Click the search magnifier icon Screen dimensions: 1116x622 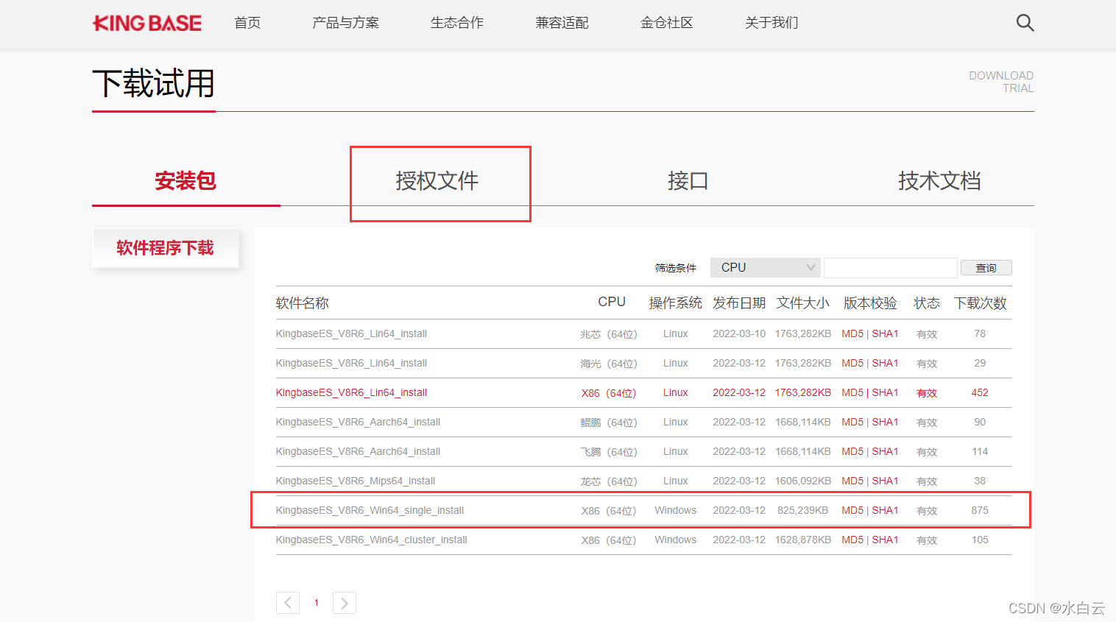click(1024, 22)
